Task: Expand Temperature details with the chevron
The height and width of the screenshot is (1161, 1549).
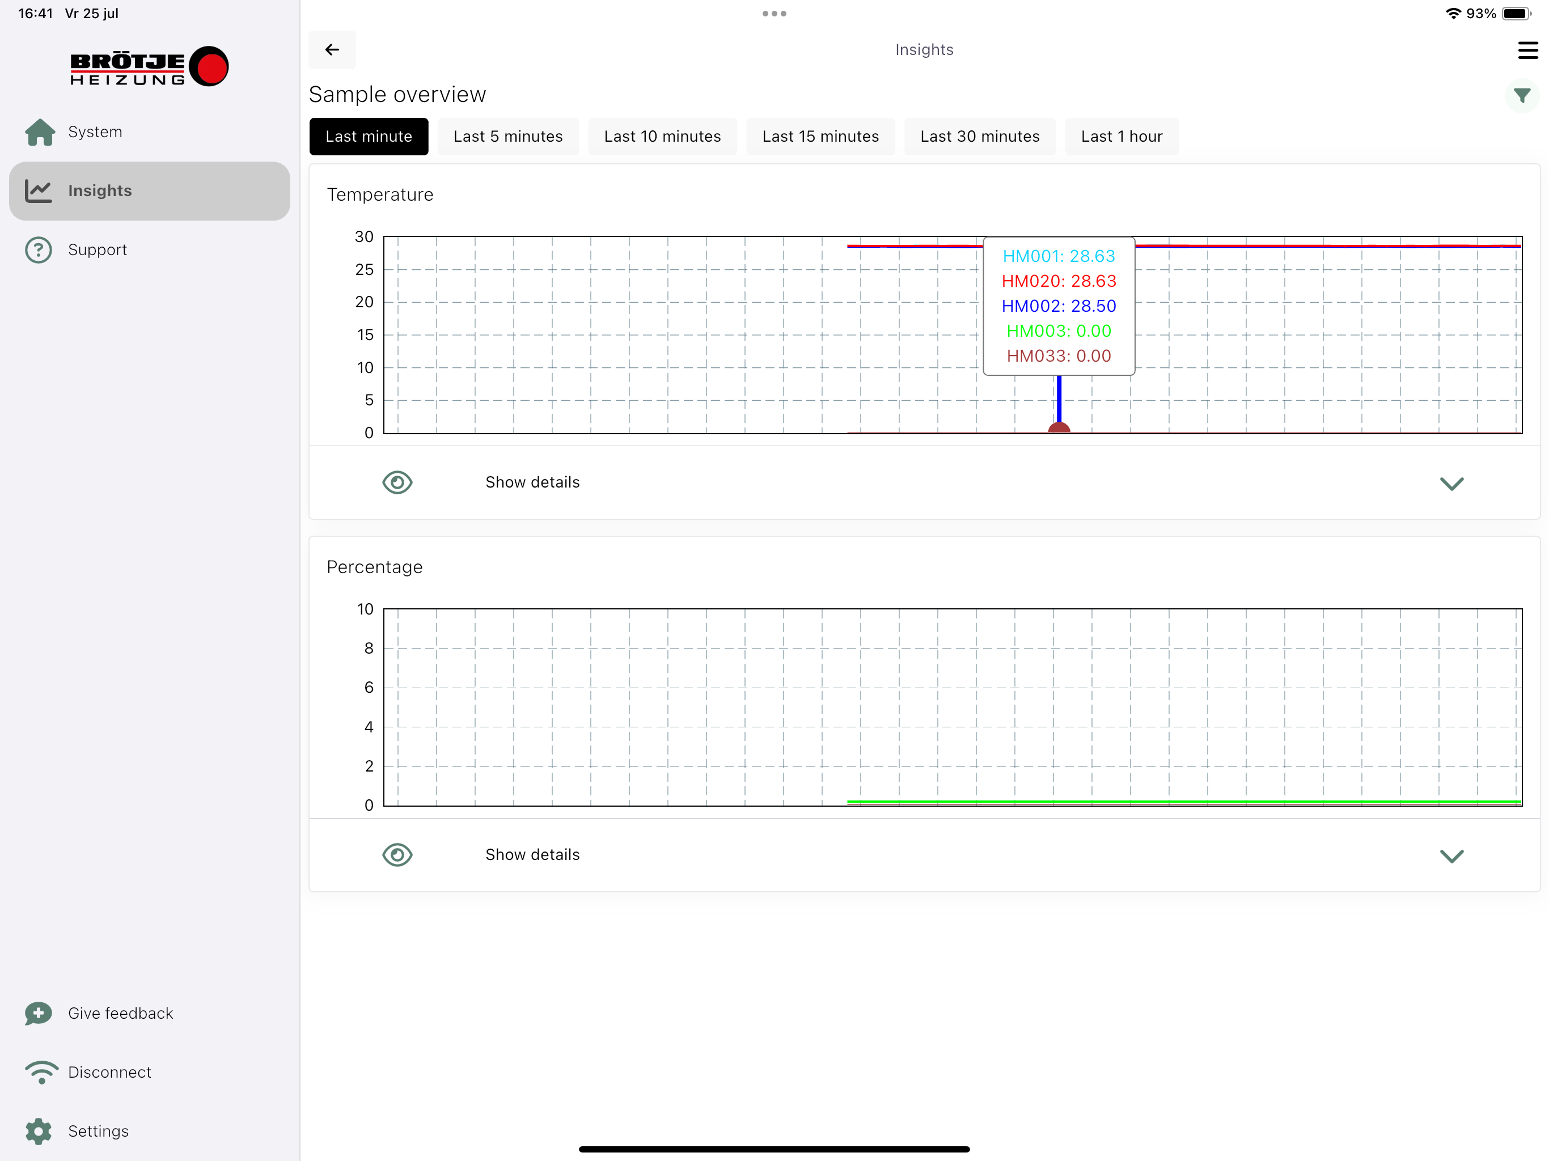Action: pos(1451,483)
